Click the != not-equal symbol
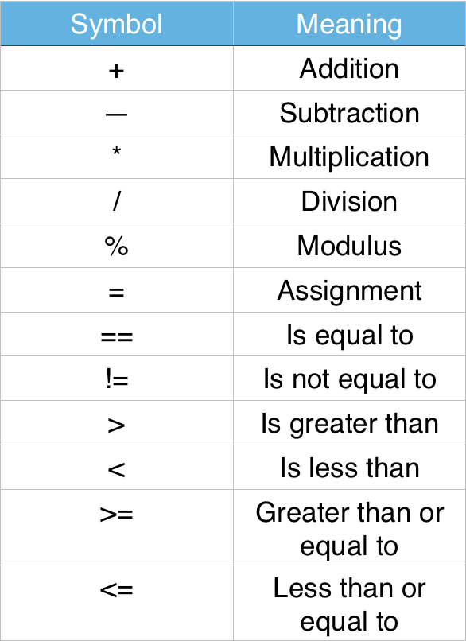Screen dimensions: 466x641 click(x=116, y=379)
